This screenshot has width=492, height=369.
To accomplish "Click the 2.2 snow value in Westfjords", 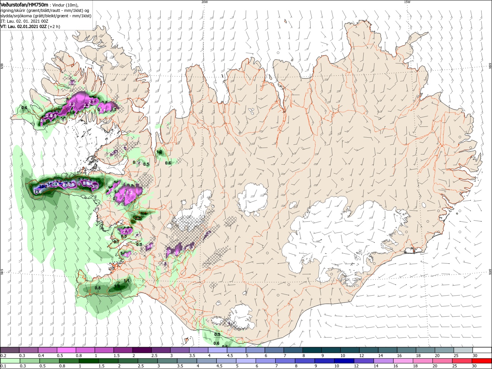I will (x=71, y=104).
